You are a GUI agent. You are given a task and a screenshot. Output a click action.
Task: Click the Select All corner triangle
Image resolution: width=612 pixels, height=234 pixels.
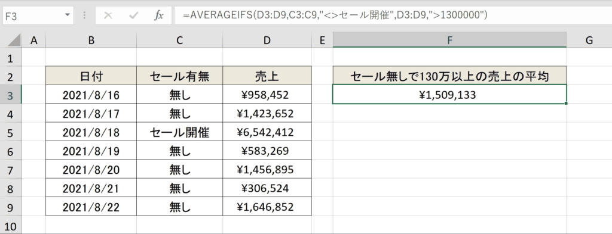pyautogui.click(x=11, y=40)
